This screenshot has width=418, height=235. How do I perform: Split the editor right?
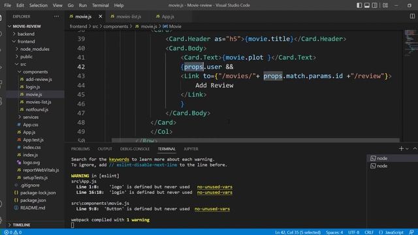pos(412,16)
